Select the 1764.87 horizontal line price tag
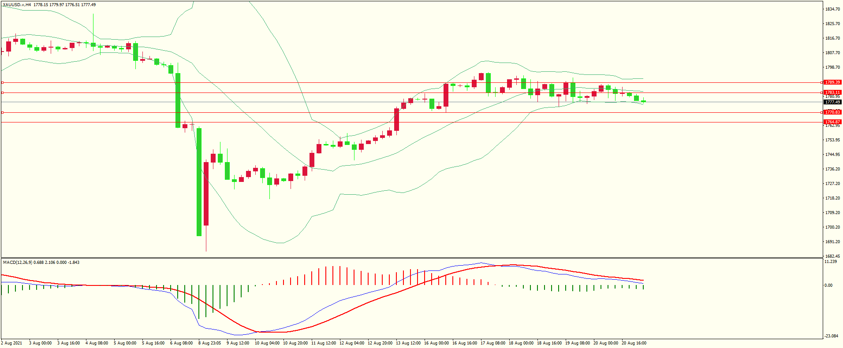843x348 pixels. pyautogui.click(x=833, y=122)
